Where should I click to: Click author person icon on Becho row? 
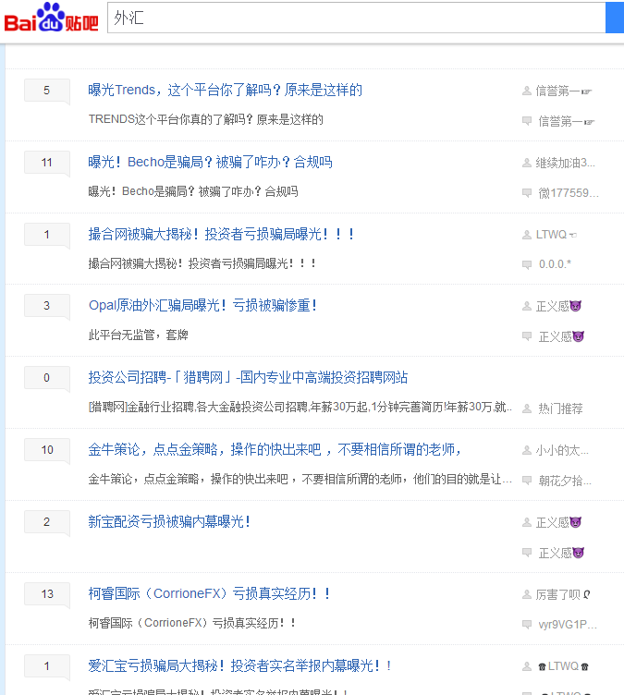point(527,163)
